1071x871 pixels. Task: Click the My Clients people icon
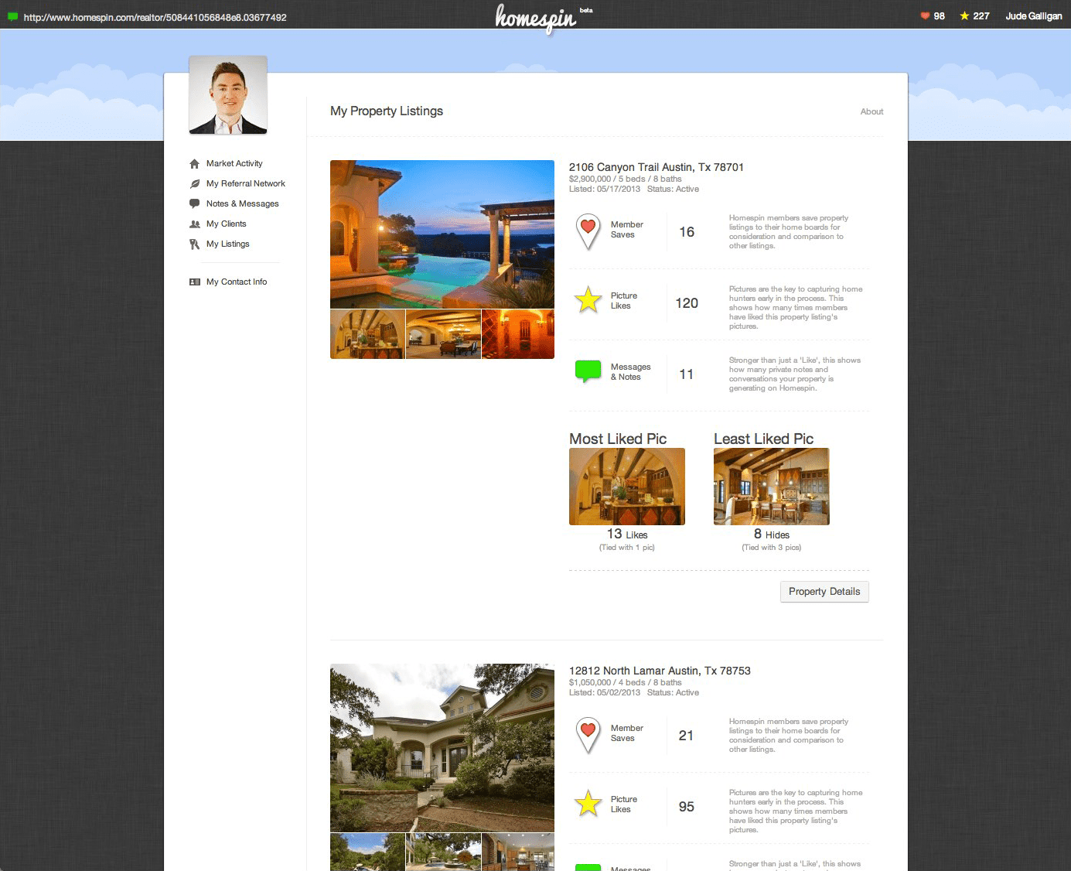click(x=195, y=224)
